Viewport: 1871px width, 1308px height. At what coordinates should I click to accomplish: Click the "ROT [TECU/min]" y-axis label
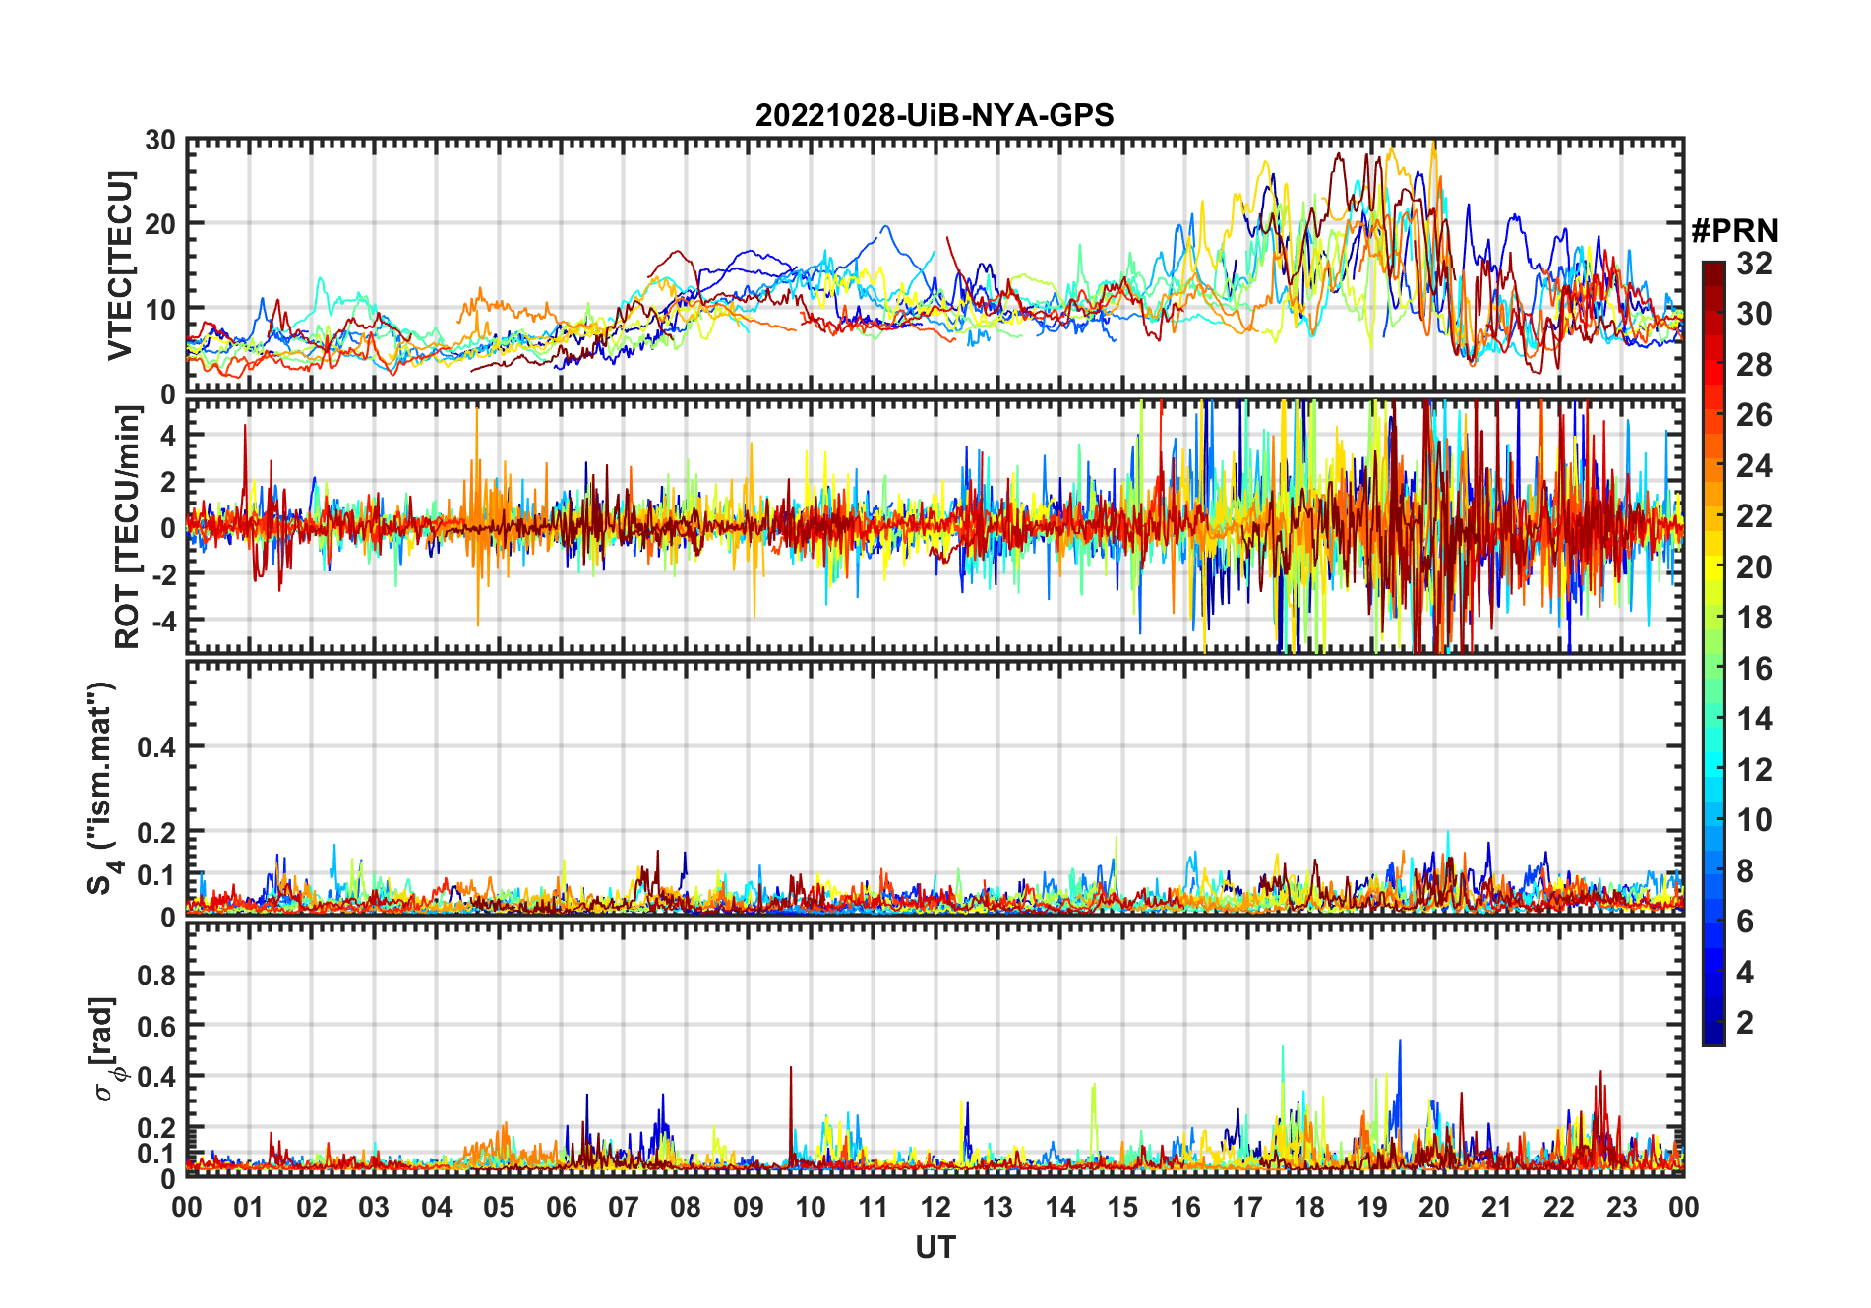pyautogui.click(x=128, y=527)
